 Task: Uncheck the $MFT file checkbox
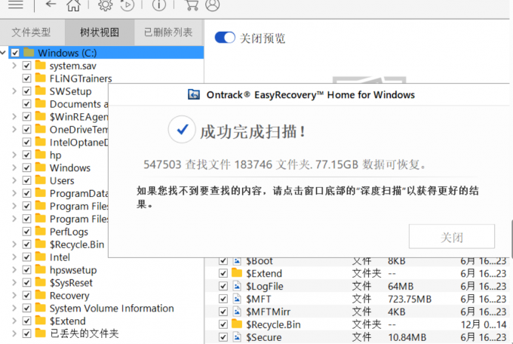click(x=223, y=299)
